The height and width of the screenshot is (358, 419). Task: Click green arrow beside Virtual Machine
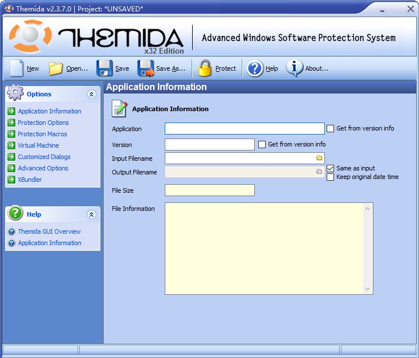pyautogui.click(x=11, y=145)
